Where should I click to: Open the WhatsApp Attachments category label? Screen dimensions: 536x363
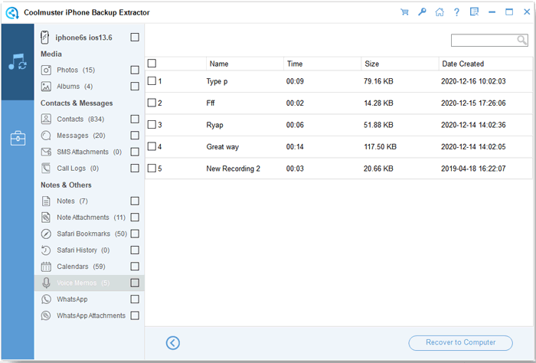pos(91,316)
